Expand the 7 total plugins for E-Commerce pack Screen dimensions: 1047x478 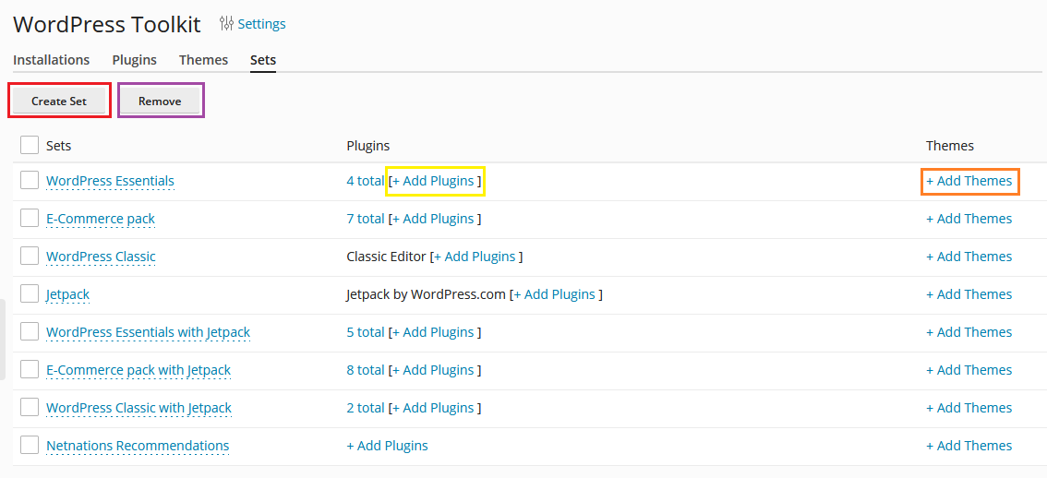[x=366, y=219]
